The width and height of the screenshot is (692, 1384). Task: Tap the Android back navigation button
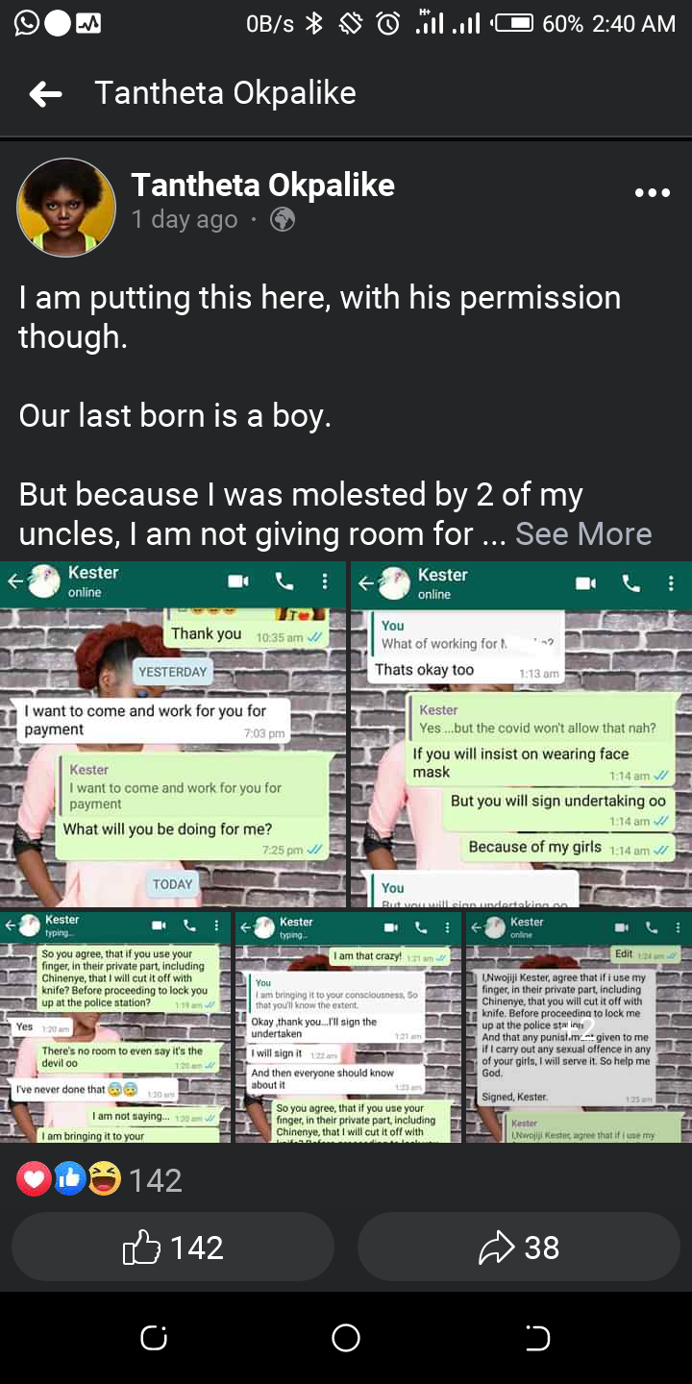[537, 1337]
